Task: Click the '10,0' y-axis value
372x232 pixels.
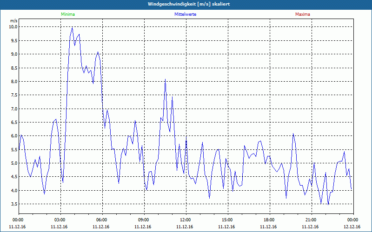Action: (13, 27)
